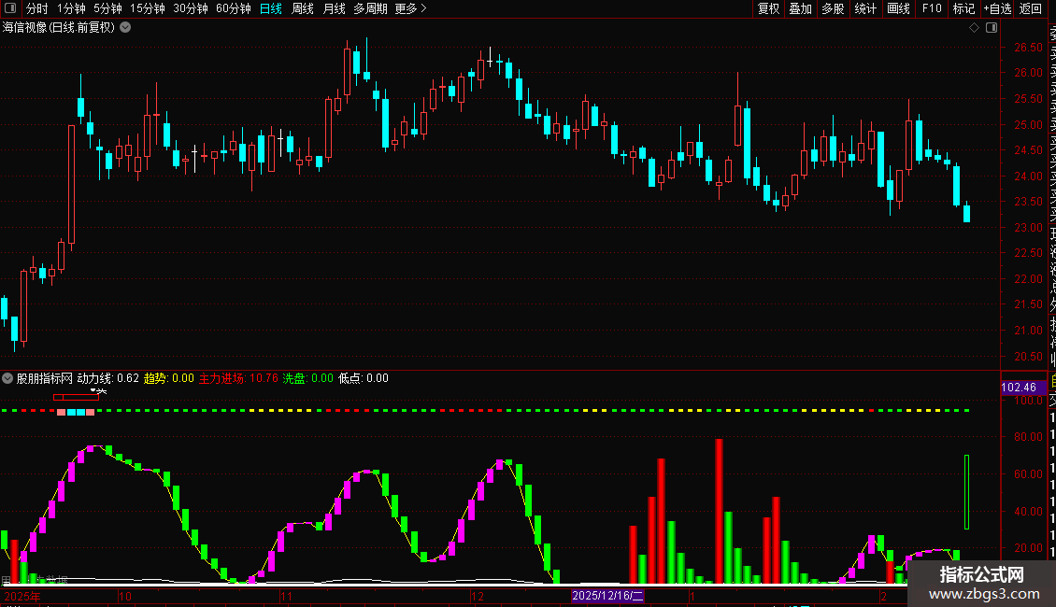The height and width of the screenshot is (607, 1056).
Task: Select the 1分钟 period tab
Action: pyautogui.click(x=71, y=8)
